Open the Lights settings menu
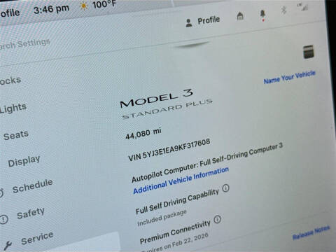This screenshot has width=336, height=252. (x=13, y=108)
